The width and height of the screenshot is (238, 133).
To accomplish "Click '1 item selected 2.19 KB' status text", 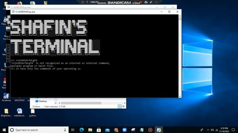I will tap(55, 106).
